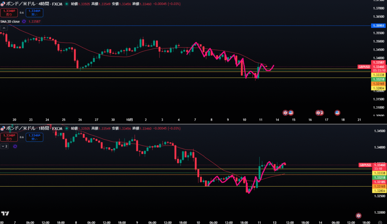
Task: Open the US economic event flag near date 18
Action: (337, 113)
